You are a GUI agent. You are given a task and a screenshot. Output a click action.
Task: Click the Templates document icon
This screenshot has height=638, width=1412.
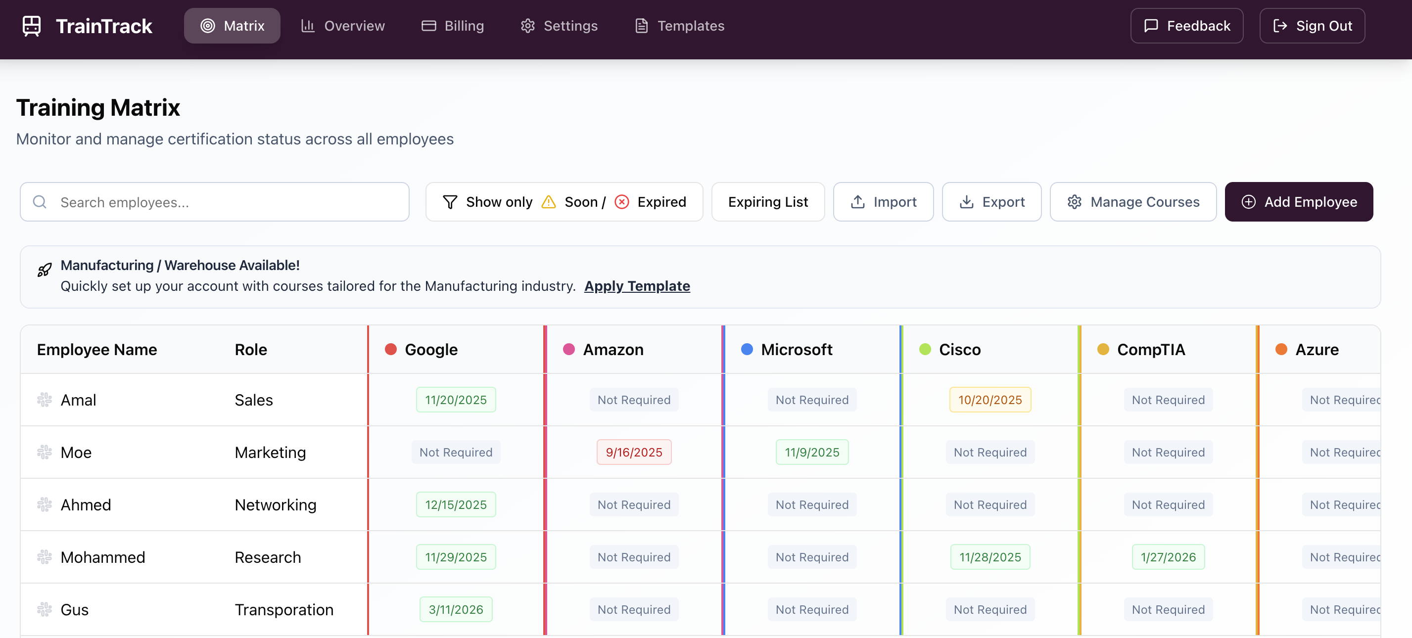(x=641, y=25)
